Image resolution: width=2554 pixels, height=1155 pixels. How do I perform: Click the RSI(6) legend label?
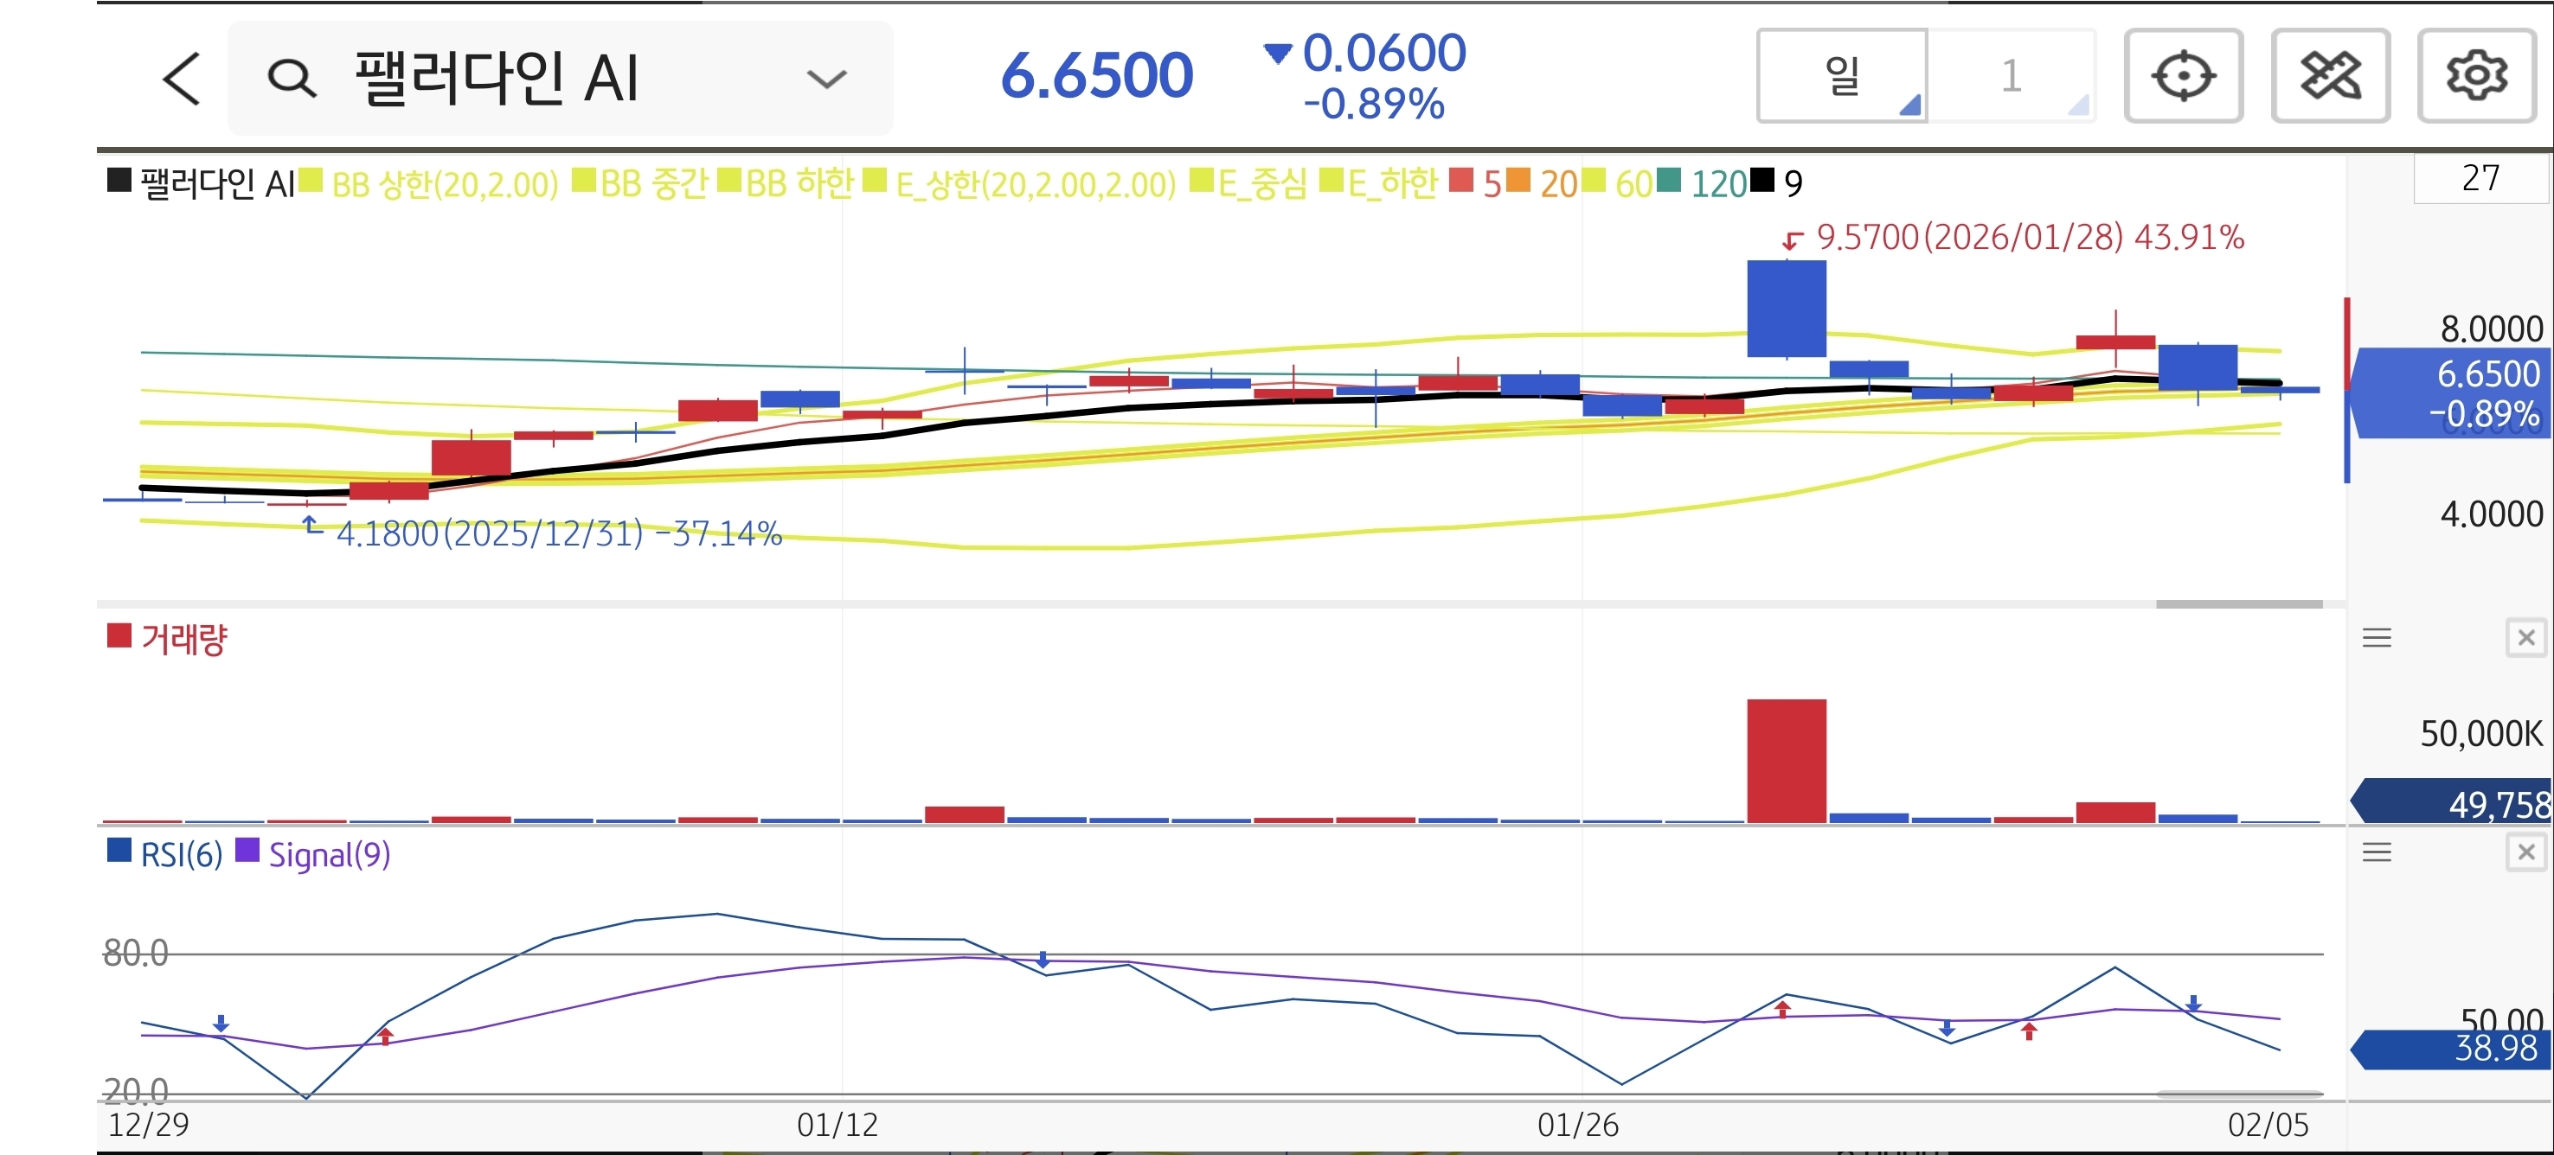[182, 854]
